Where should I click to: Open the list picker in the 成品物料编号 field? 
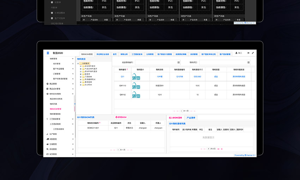tap(179, 62)
